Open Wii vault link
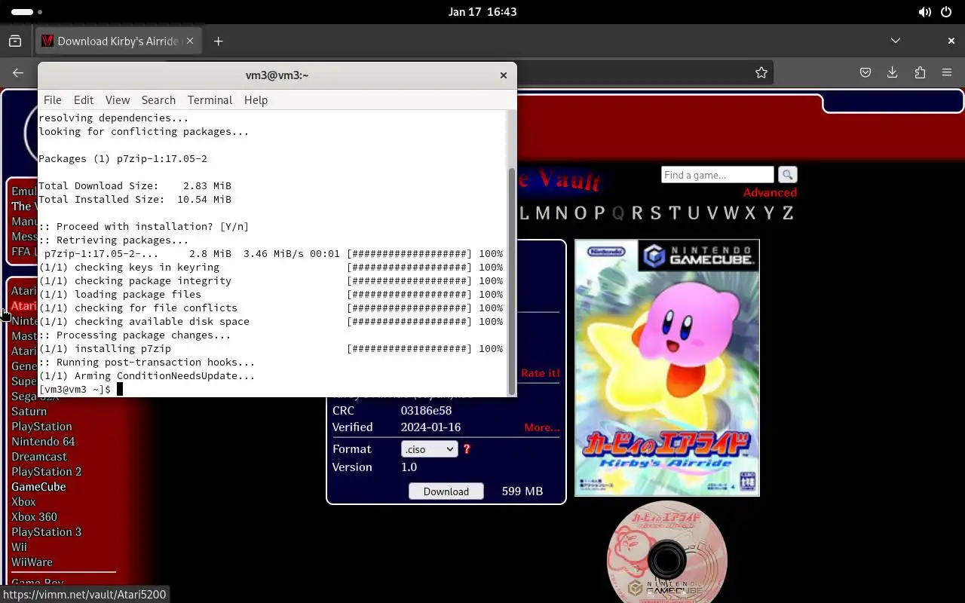 coord(19,547)
